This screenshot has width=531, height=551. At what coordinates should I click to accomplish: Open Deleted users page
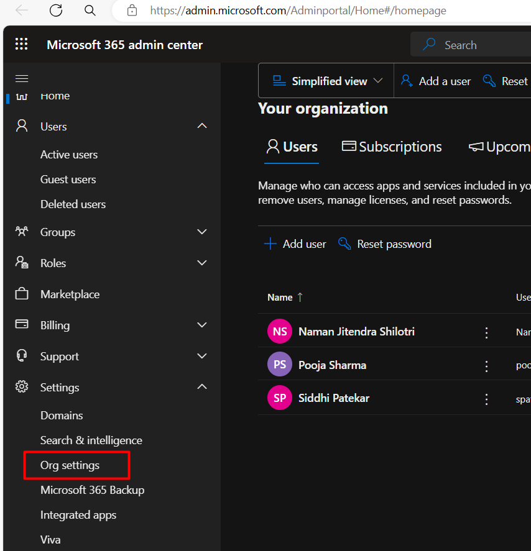pyautogui.click(x=73, y=204)
